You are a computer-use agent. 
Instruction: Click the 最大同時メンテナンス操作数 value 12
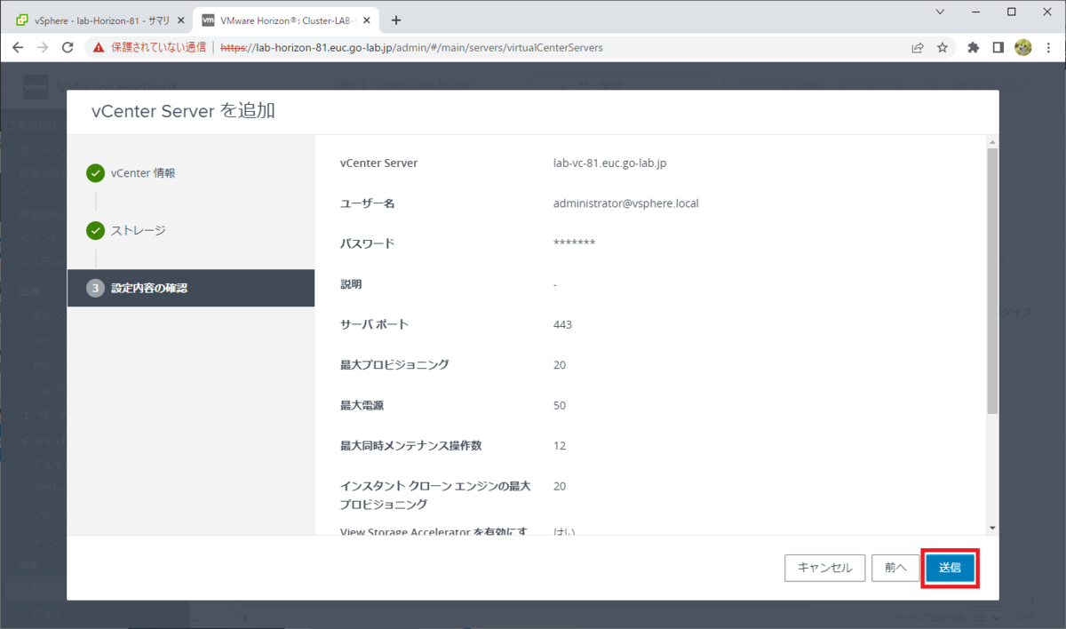coord(560,446)
